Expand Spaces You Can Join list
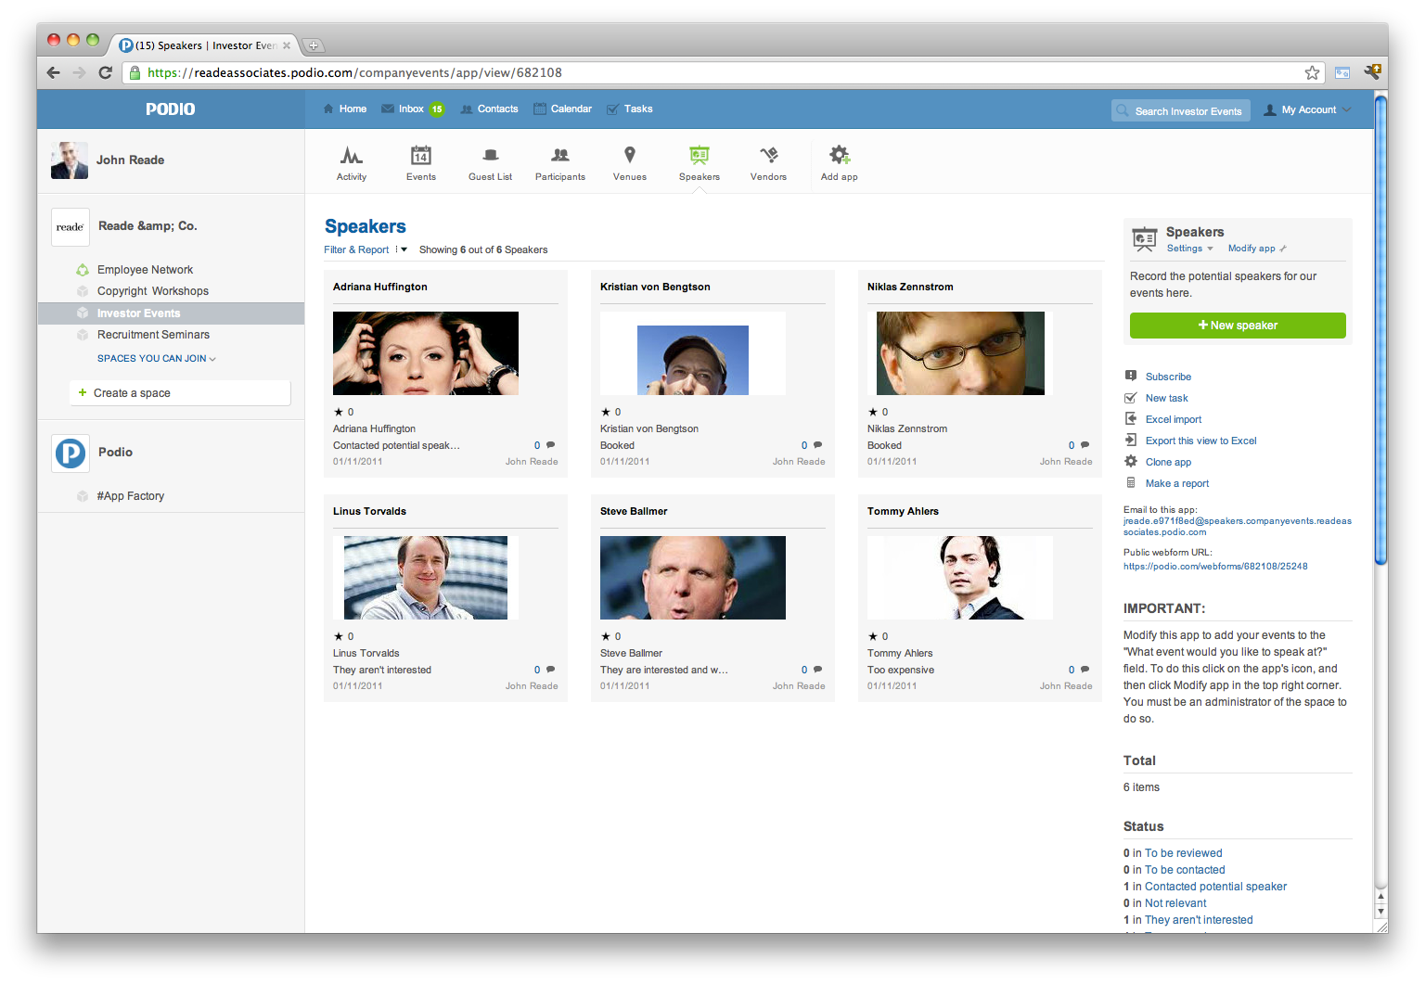 156,359
